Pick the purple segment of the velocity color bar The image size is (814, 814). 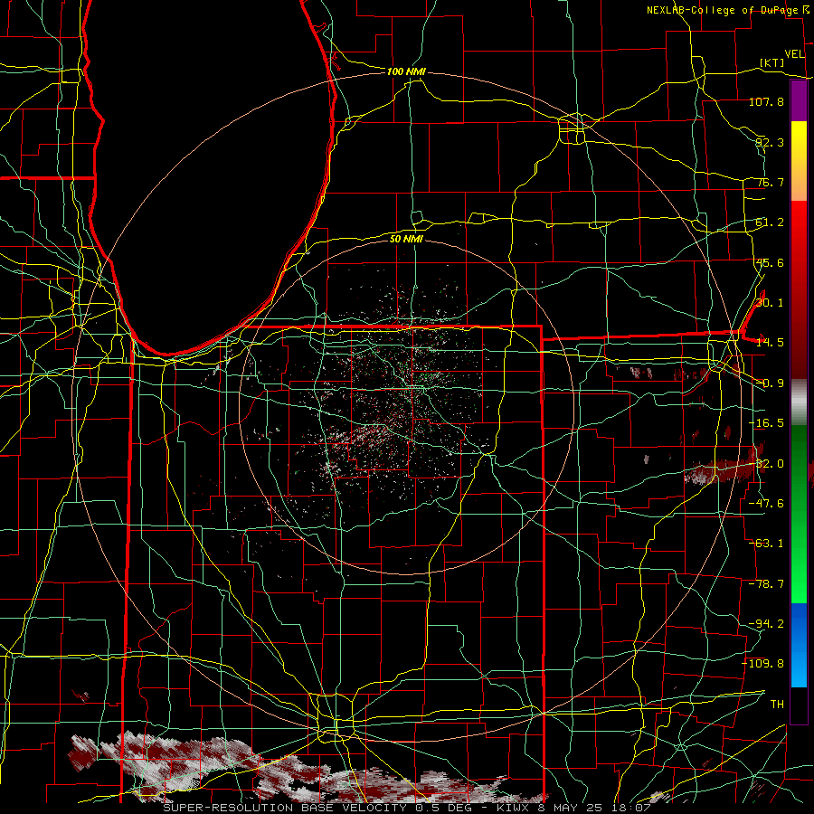click(799, 100)
